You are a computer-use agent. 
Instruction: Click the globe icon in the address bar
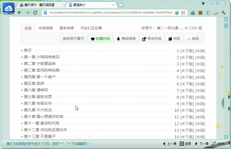point(177,12)
